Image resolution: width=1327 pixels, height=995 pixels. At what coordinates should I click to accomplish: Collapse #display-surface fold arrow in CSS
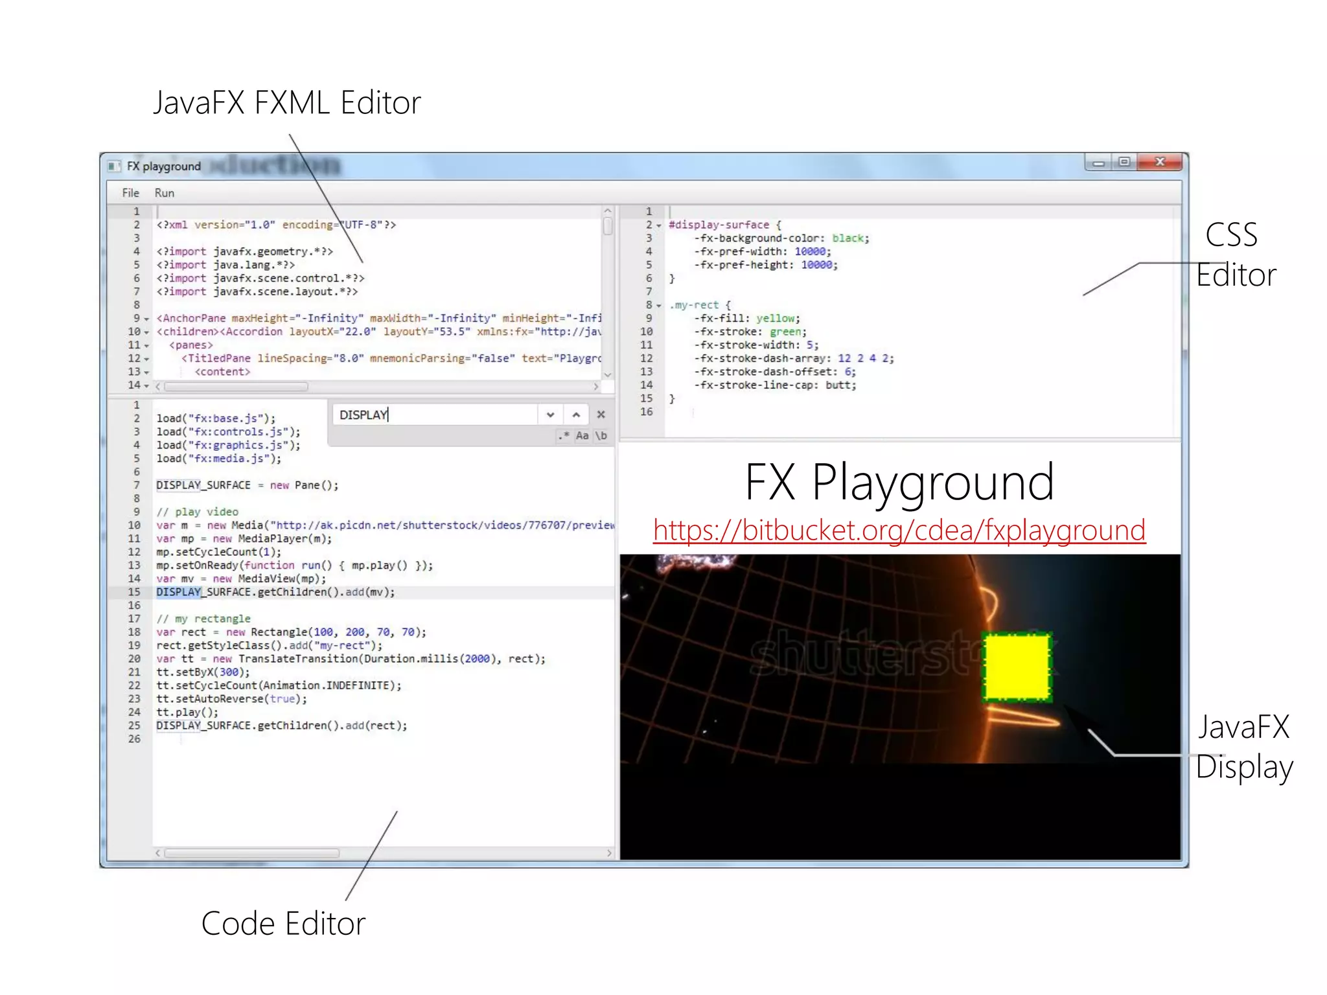[659, 226]
